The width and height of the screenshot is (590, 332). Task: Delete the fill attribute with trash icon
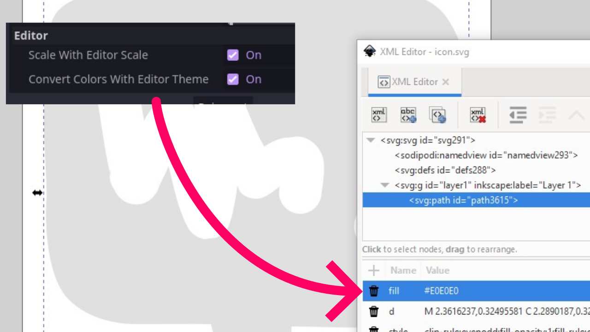374,291
